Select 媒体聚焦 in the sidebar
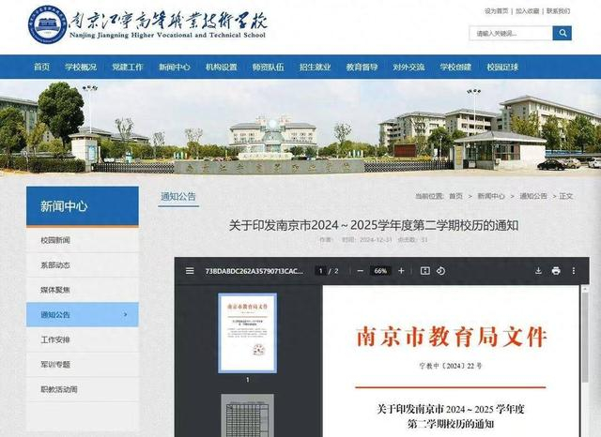The height and width of the screenshot is (437, 601). (x=83, y=290)
